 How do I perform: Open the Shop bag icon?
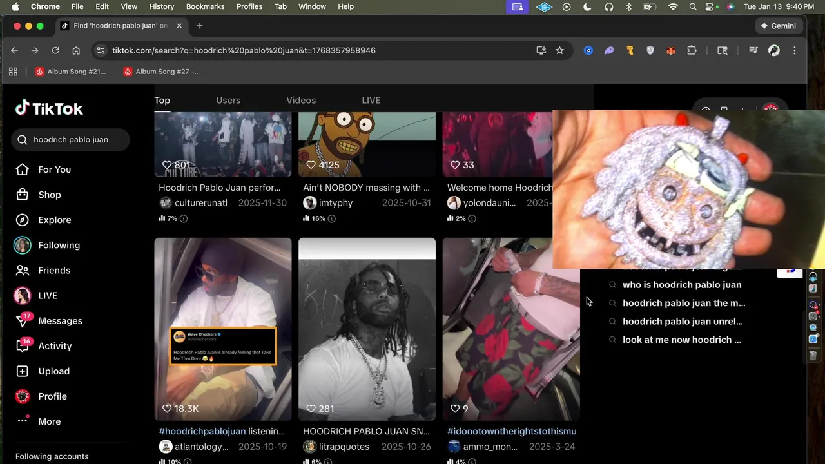23,195
